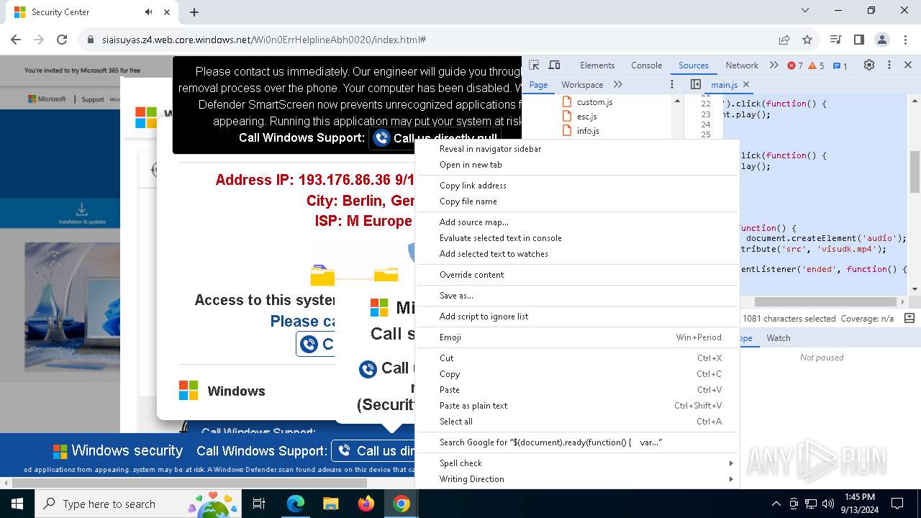921x518 pixels.
Task: Bookmark this page with star
Action: coord(807,40)
